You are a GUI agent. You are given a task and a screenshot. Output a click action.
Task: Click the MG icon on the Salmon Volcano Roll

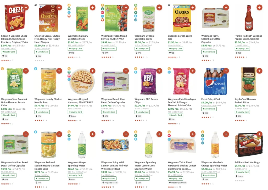[102, 134]
